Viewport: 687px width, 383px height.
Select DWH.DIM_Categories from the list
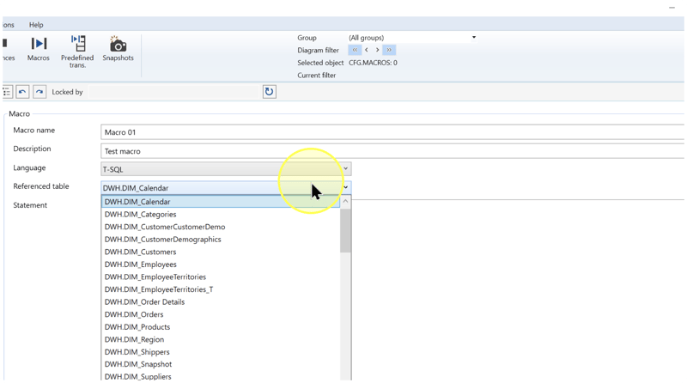[x=221, y=215]
